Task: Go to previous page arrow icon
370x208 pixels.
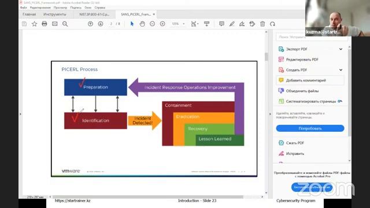Action: (90, 24)
